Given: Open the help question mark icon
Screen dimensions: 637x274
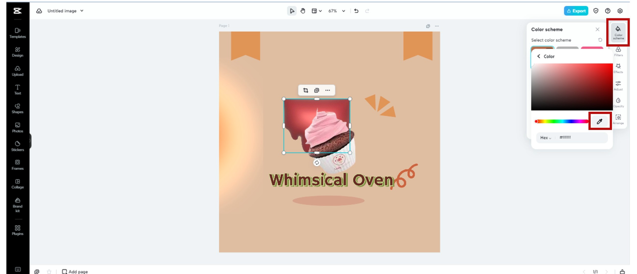Looking at the screenshot, I should click(x=608, y=11).
